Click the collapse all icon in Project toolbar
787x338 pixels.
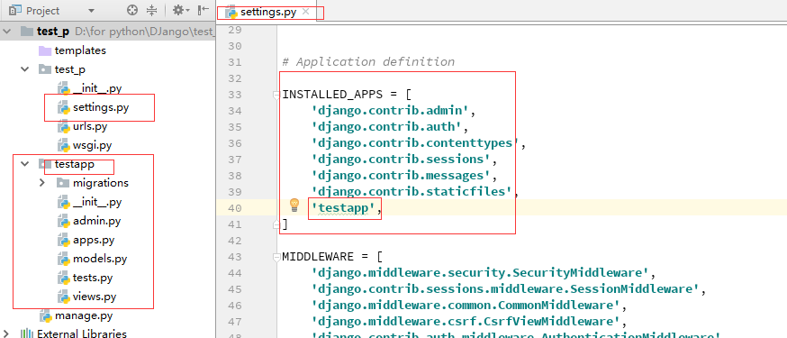[152, 10]
